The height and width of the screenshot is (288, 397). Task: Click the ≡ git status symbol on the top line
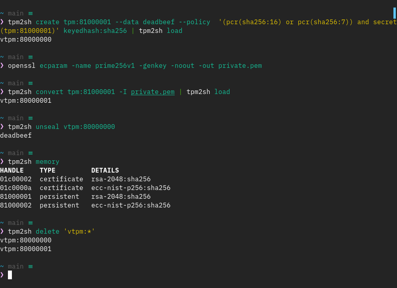pyautogui.click(x=30, y=13)
